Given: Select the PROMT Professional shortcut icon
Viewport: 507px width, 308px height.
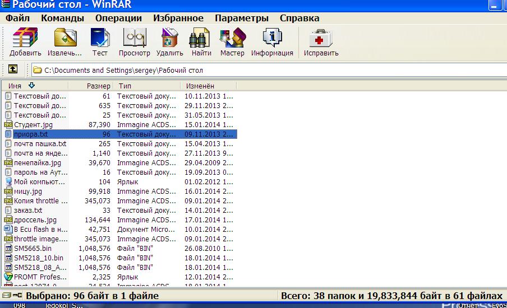Looking at the screenshot, I should [8, 277].
